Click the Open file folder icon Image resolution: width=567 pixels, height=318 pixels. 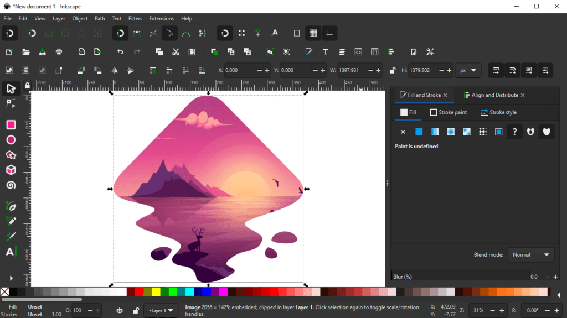click(x=25, y=52)
